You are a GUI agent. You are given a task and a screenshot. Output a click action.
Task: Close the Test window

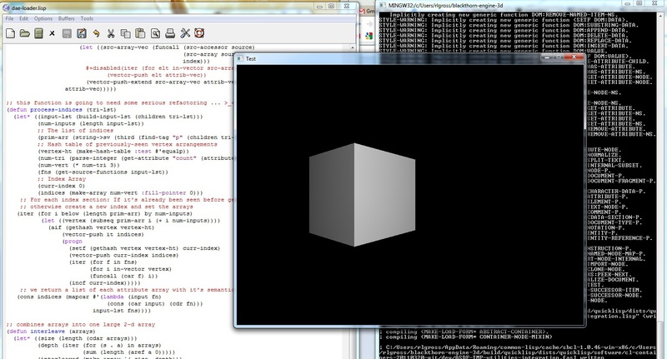pyautogui.click(x=574, y=57)
